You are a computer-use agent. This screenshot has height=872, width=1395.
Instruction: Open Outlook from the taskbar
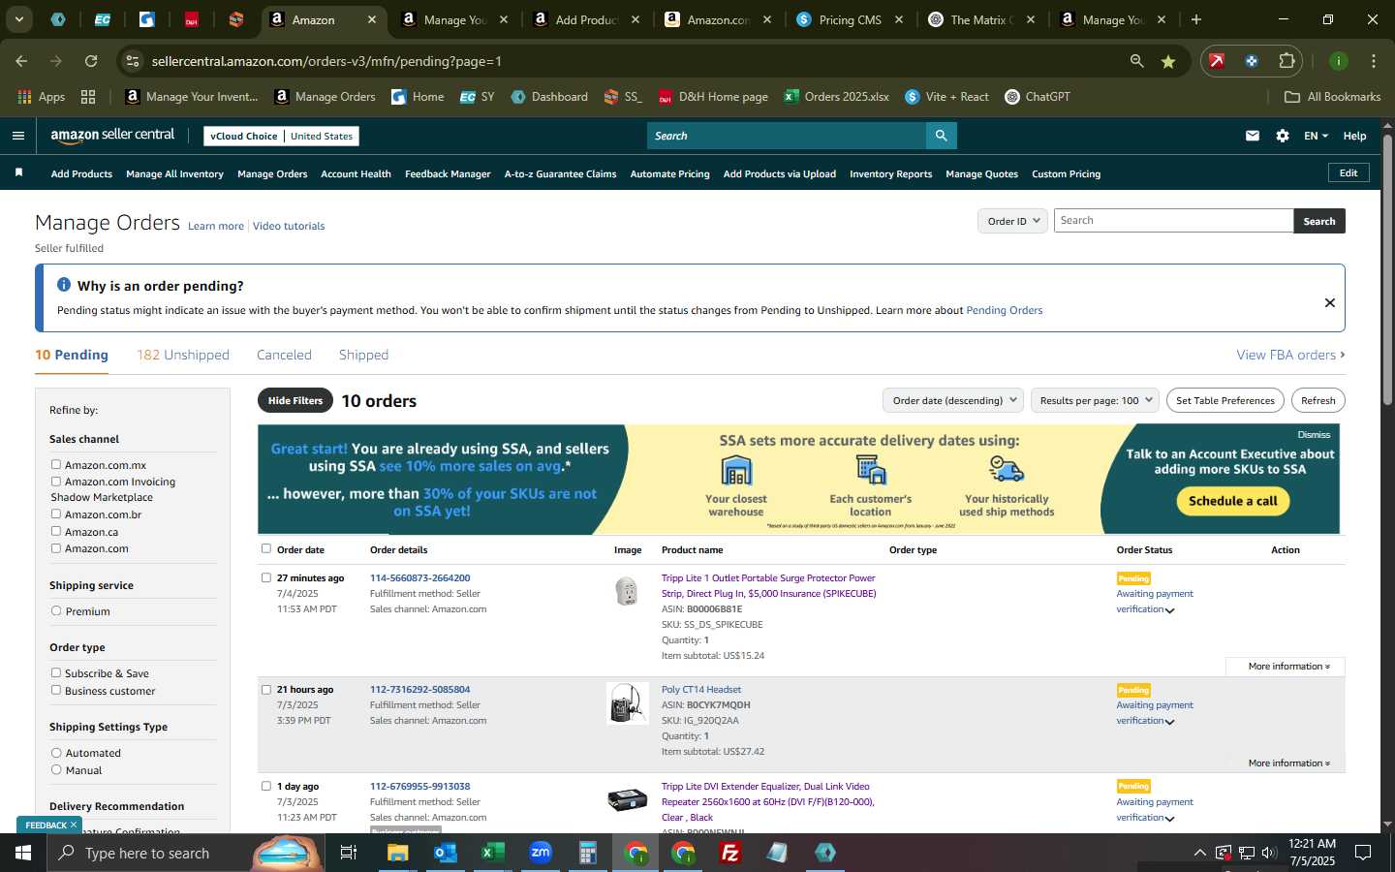[x=445, y=853]
